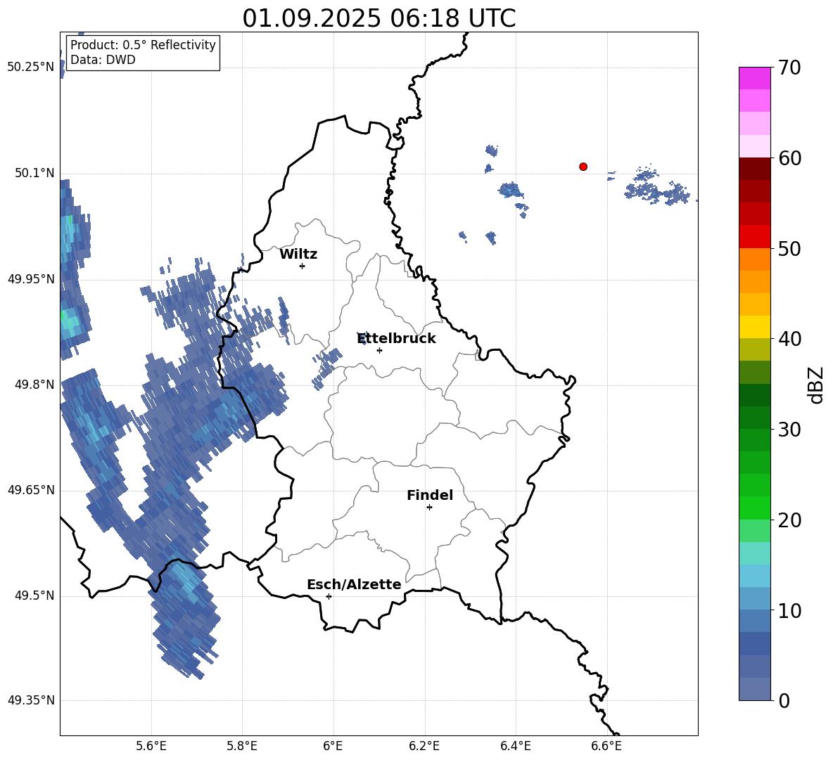Click the 6.2°E longitude label
833x760 pixels.
click(x=424, y=746)
